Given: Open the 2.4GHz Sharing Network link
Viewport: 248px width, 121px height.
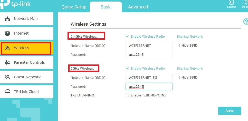Looking at the screenshot, I should 189,37.
